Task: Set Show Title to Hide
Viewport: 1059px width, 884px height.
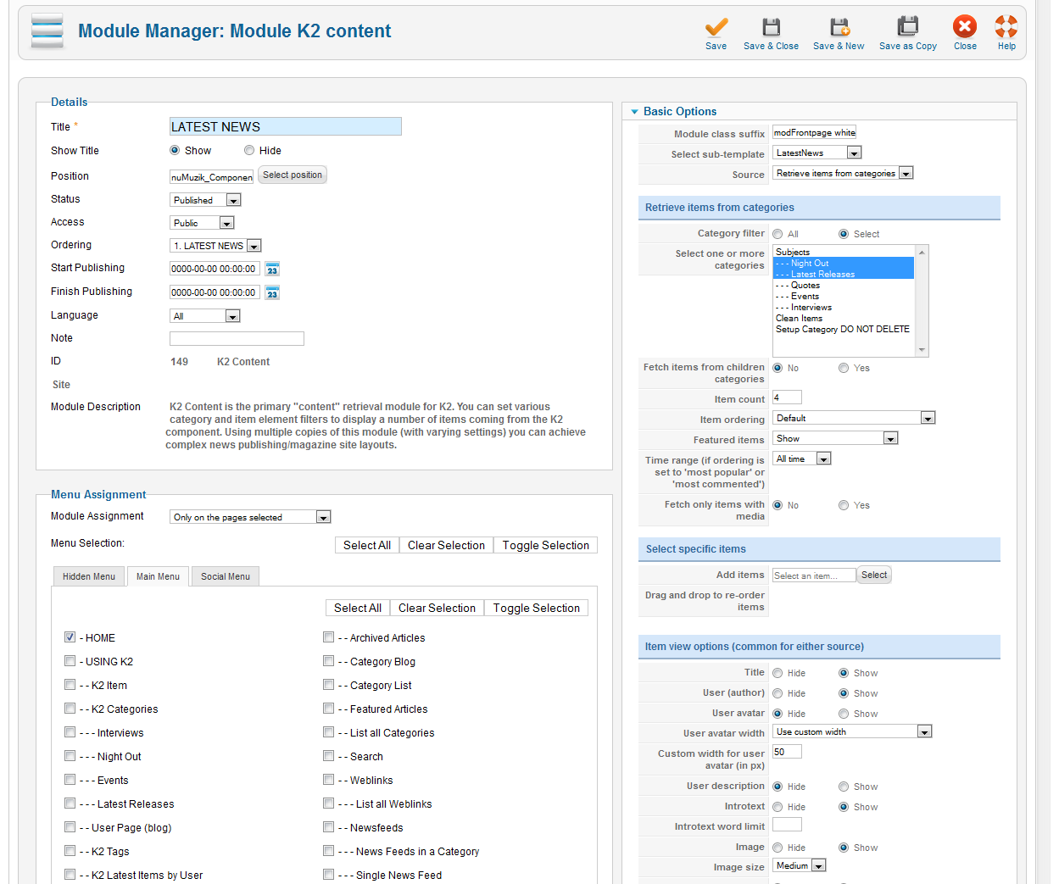Action: 249,151
